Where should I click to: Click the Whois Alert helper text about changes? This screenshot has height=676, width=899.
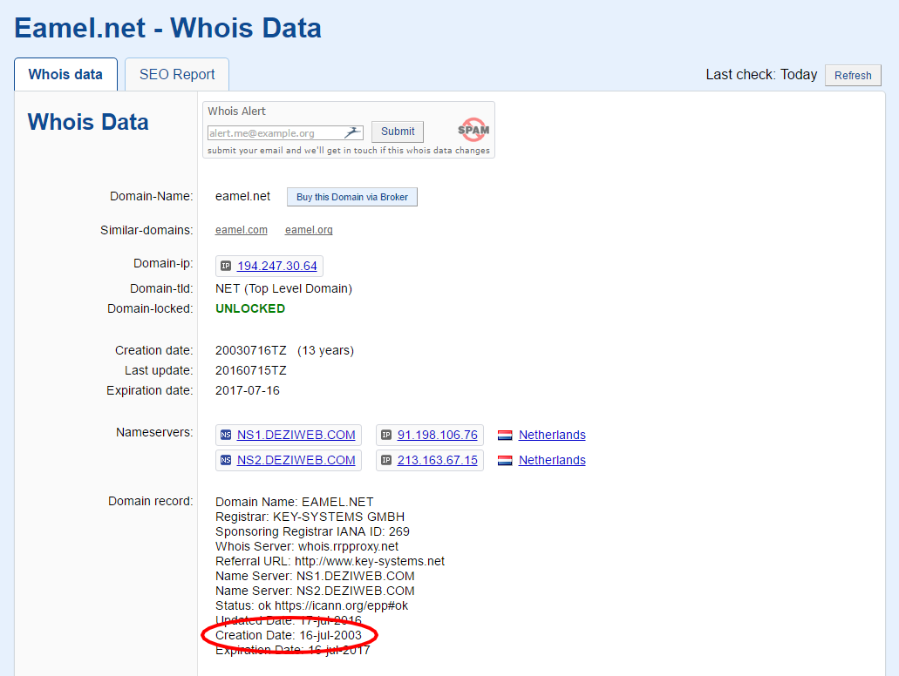(349, 150)
